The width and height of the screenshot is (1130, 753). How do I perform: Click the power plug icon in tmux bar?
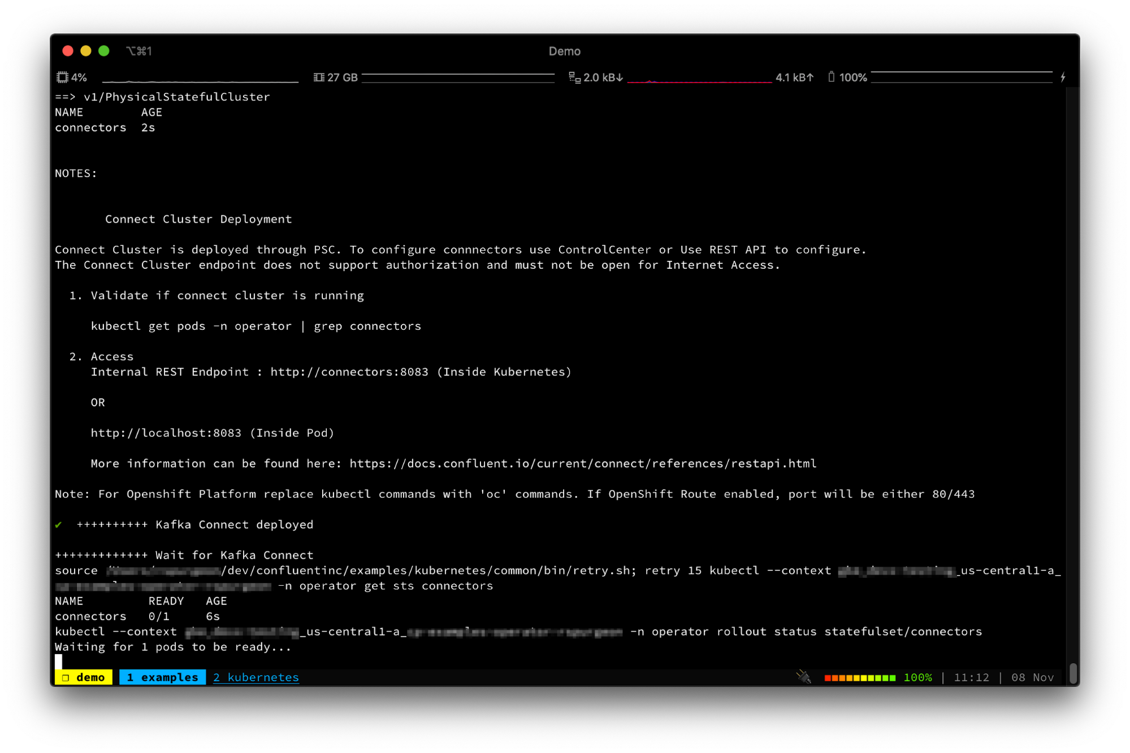click(x=804, y=677)
